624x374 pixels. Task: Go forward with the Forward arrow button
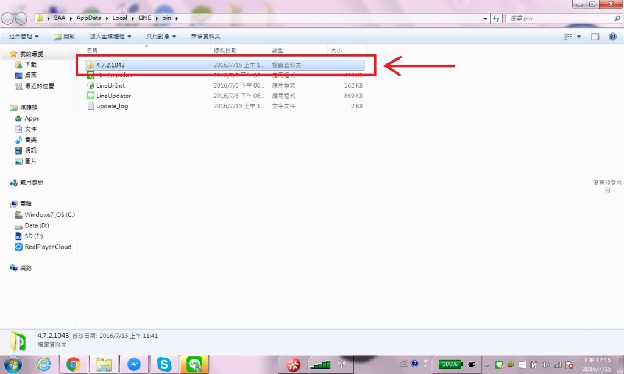tap(21, 18)
